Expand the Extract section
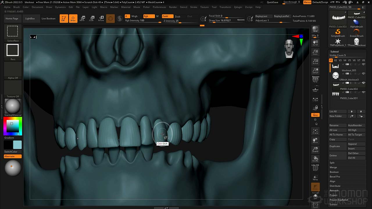 [x=333, y=204]
